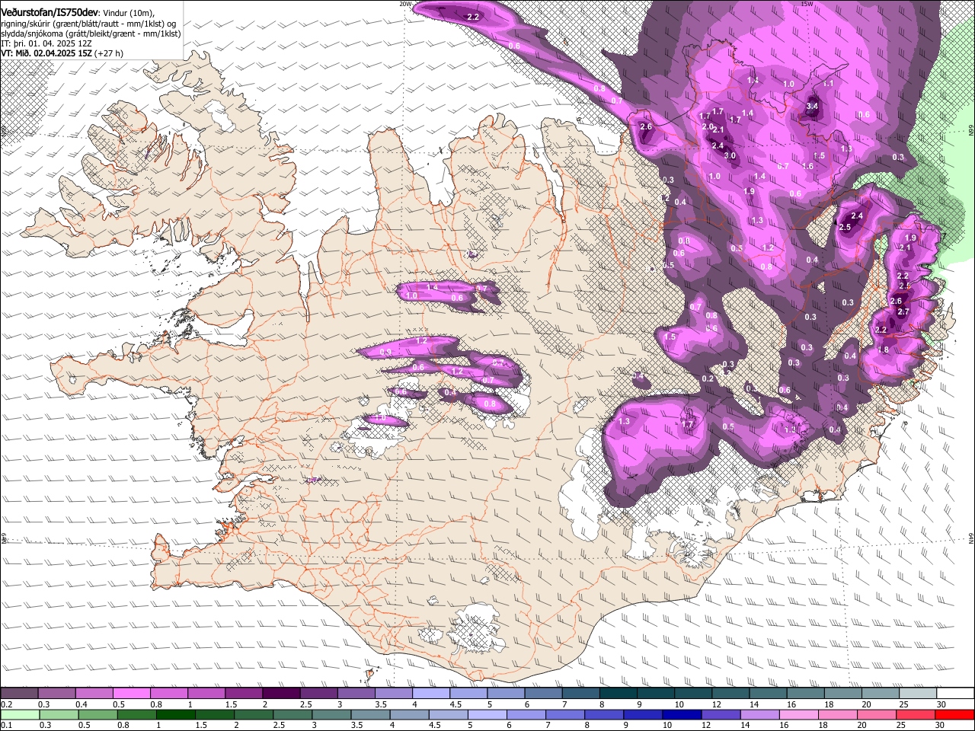Viewport: 975px width, 731px height.
Task: Click the 0.1 label under the rain legend
Action: click(x=6, y=726)
